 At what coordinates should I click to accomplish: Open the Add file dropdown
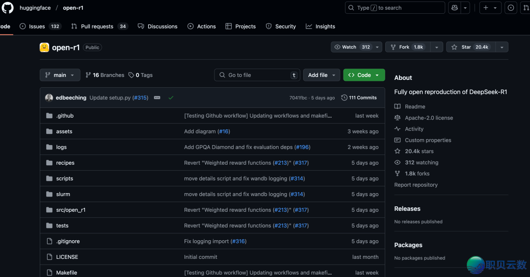[x=321, y=75]
